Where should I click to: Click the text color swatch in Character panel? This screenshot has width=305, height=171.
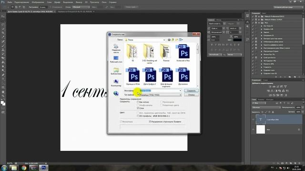[237, 40]
